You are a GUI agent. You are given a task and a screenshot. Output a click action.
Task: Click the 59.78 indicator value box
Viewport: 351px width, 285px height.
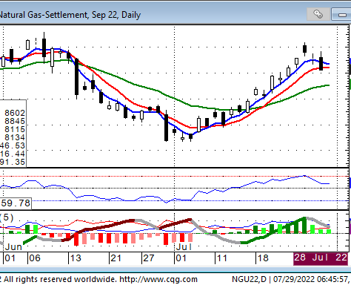pos(16,203)
